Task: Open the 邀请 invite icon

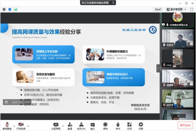Action: click(x=70, y=125)
